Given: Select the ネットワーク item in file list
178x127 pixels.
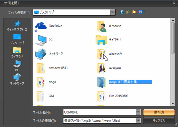Looking at the screenshot, I should [x=49, y=54].
